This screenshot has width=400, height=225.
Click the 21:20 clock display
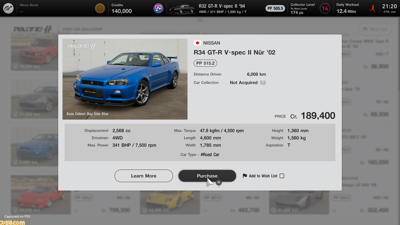(x=389, y=6)
